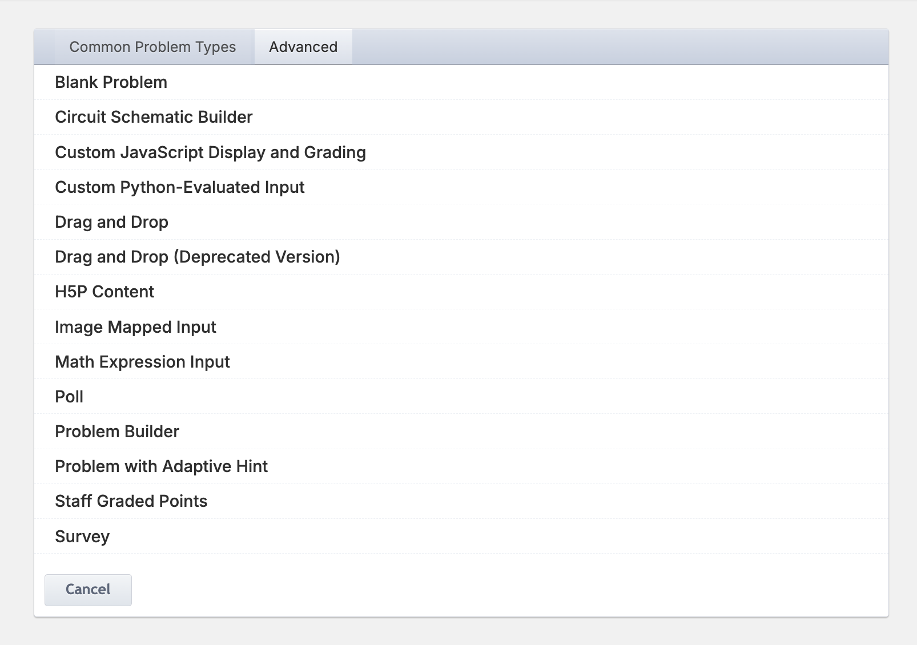Select Image Mapped Input problem
The height and width of the screenshot is (645, 917).
click(x=135, y=327)
